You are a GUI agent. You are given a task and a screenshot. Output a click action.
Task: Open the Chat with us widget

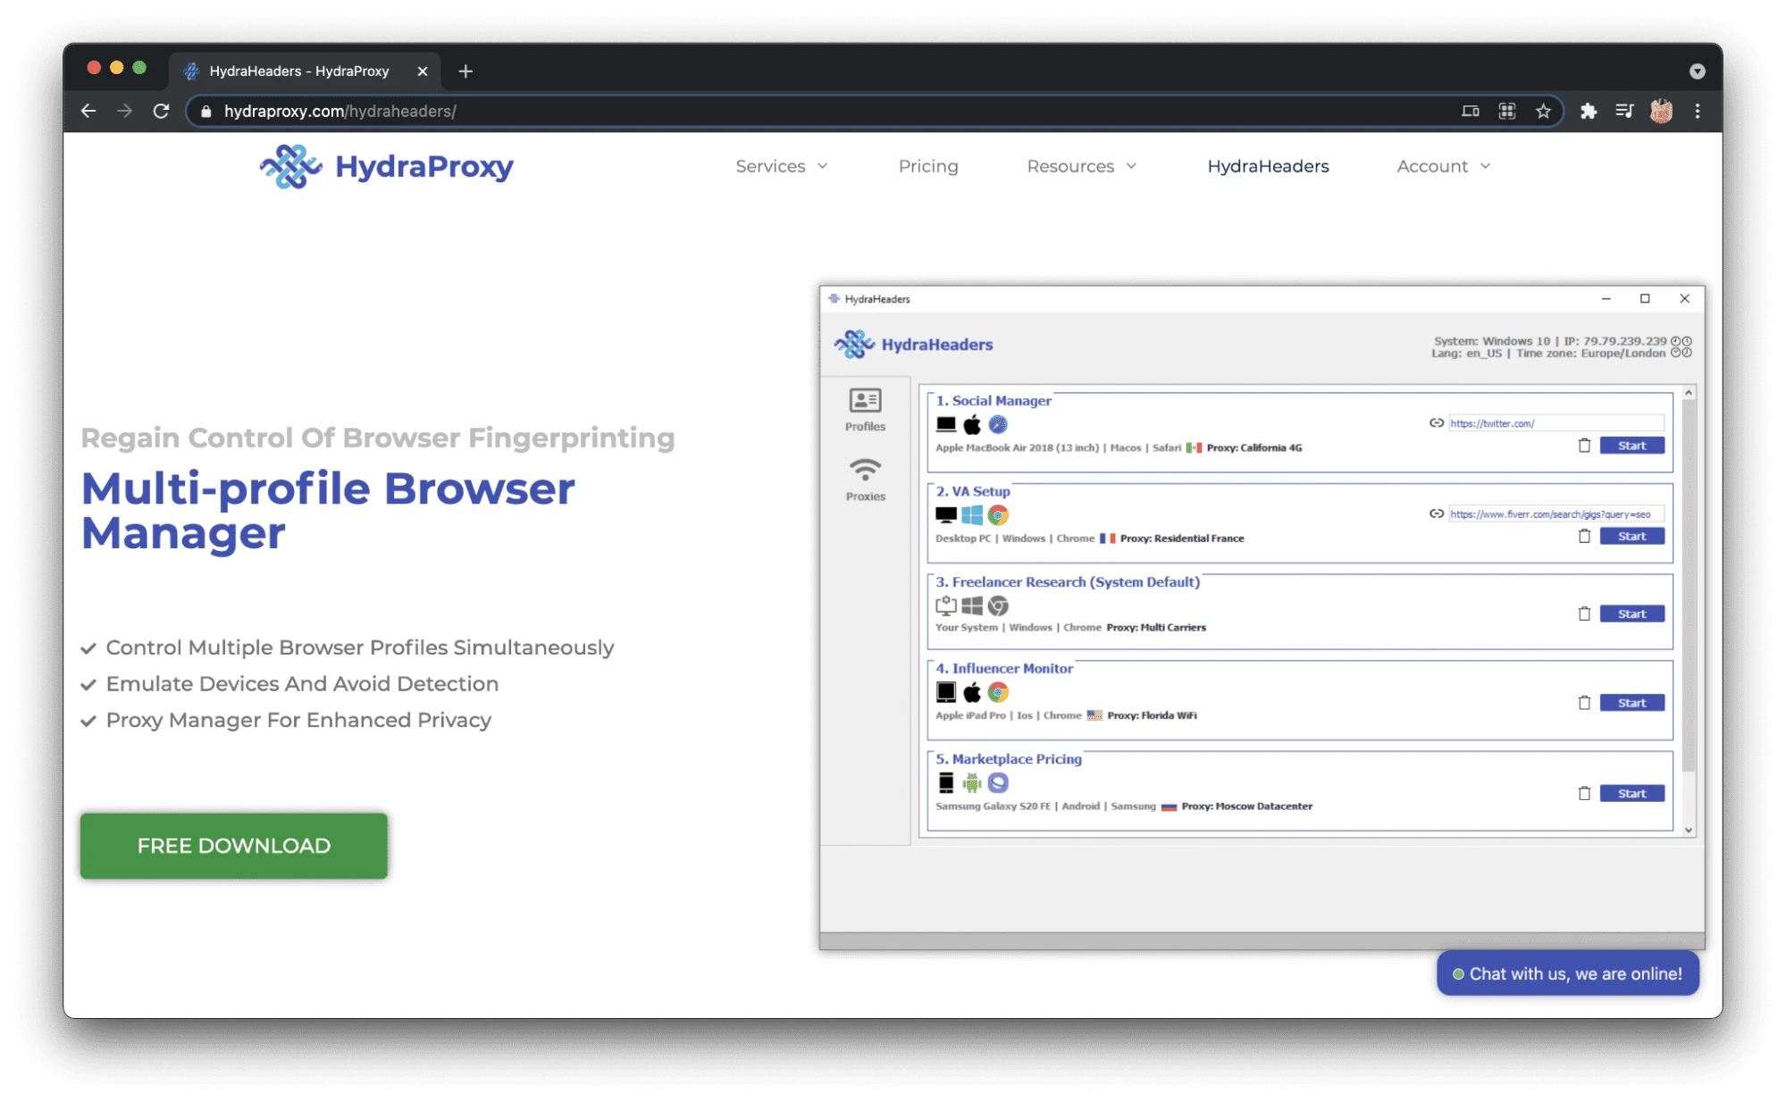[x=1567, y=973]
